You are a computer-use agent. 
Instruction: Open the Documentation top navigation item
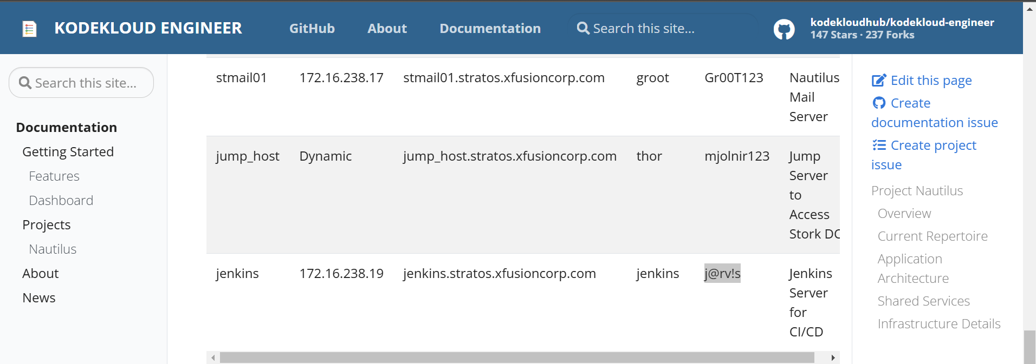click(490, 29)
